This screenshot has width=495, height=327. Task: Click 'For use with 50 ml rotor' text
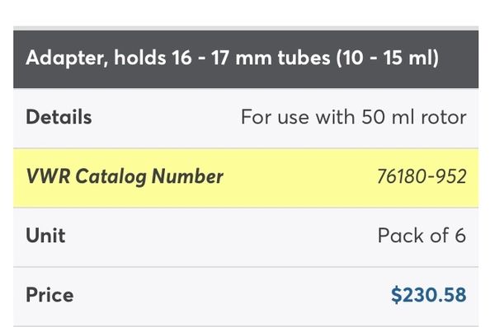pyautogui.click(x=354, y=117)
